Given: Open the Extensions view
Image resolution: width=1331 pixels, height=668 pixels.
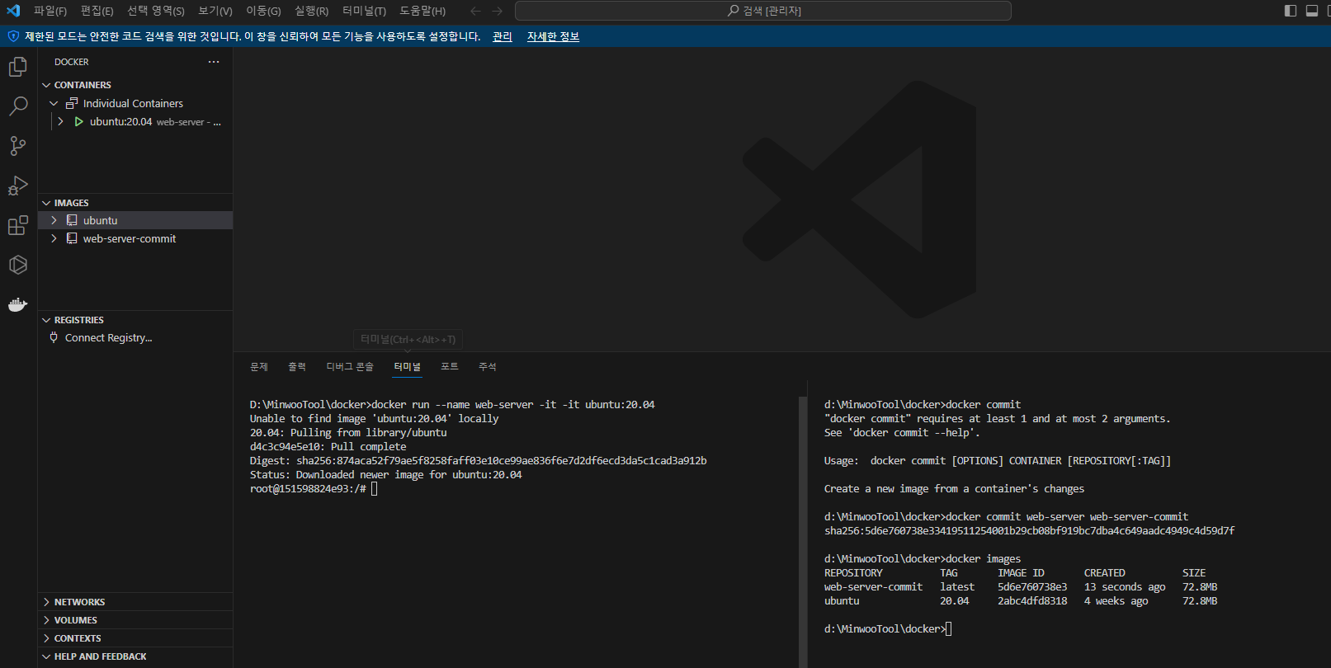Looking at the screenshot, I should pyautogui.click(x=18, y=225).
